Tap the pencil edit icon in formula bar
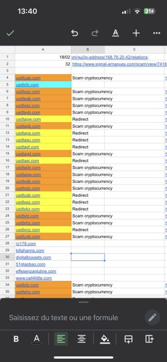Image resolution: width=167 pixels, height=362 pixels. coord(152,318)
